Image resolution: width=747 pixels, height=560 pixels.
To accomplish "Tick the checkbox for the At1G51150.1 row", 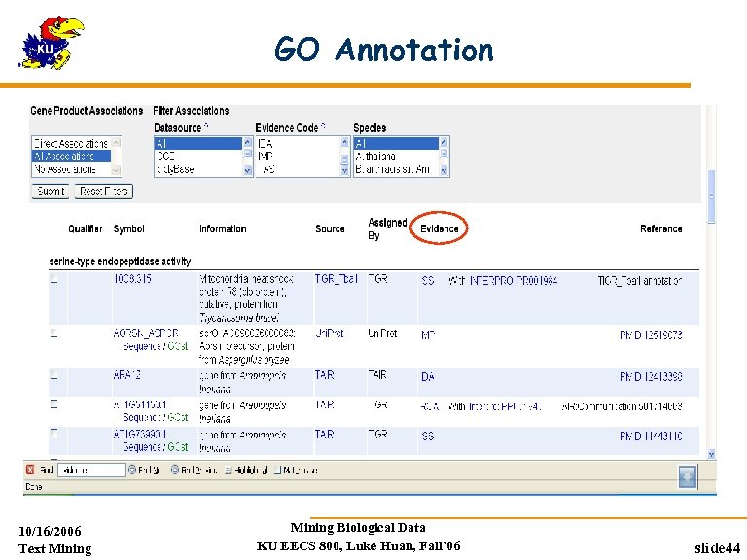I will (54, 404).
